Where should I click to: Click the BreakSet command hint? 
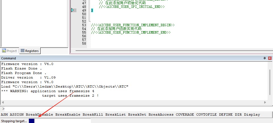pos(137,115)
